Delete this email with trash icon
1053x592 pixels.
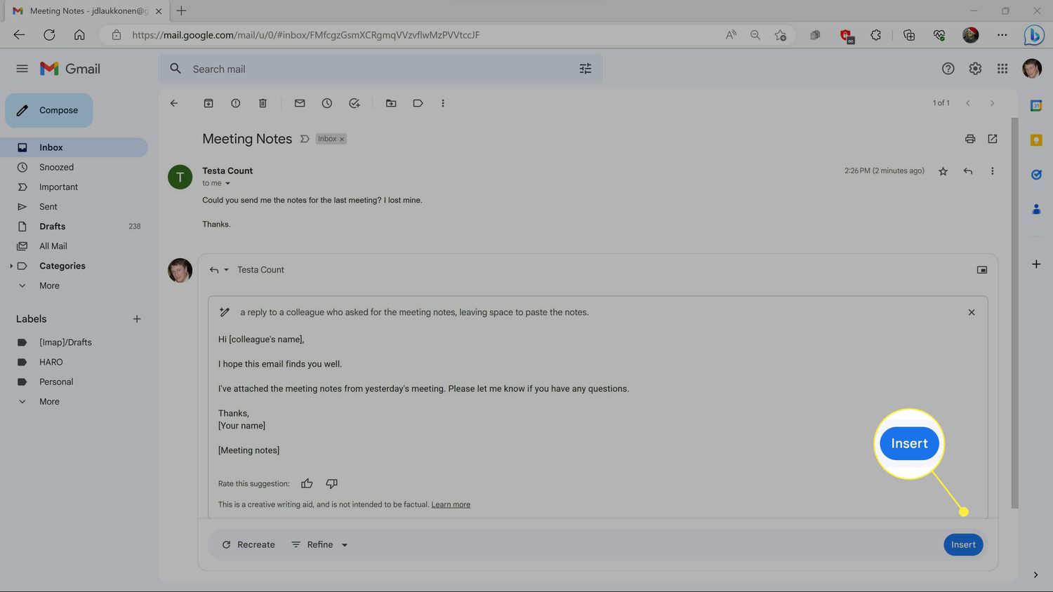(x=263, y=103)
